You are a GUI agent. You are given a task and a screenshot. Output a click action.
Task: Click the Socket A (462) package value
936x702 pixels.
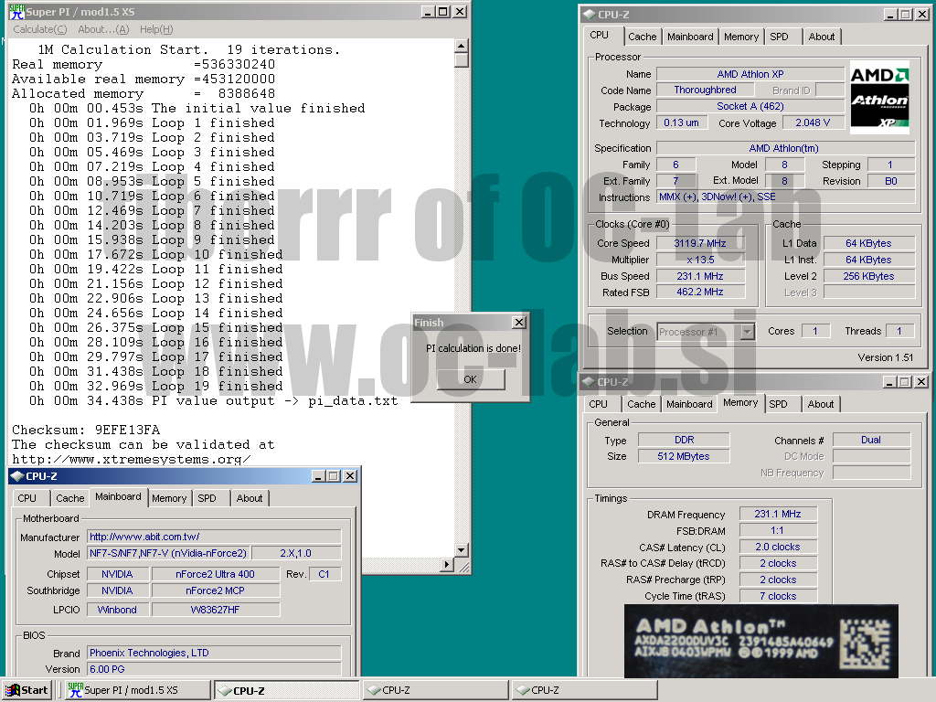(750, 106)
